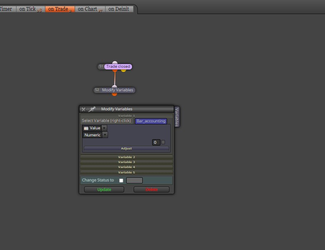This screenshot has width=325, height=250.
Task: Click the Bar_accounting variable field
Action: click(151, 121)
